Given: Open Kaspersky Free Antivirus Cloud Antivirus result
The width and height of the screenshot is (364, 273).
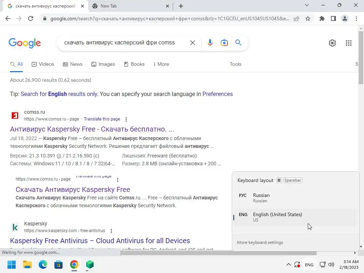Looking at the screenshot, I should [x=100, y=241].
